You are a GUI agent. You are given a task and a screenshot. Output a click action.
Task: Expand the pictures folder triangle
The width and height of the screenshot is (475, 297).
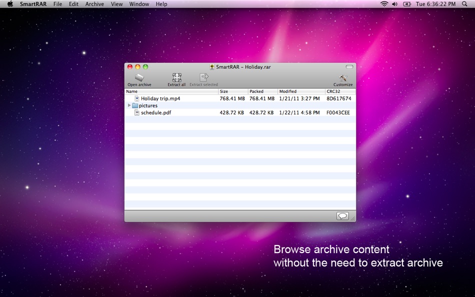pos(129,105)
